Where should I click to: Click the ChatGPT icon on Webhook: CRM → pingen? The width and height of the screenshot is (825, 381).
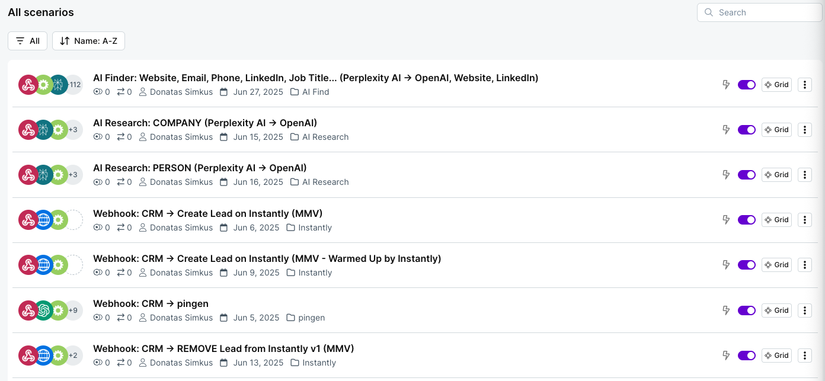click(43, 310)
